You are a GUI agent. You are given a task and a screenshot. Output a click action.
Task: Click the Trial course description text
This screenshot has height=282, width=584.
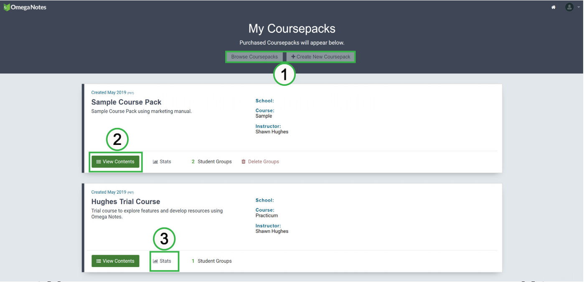point(157,214)
